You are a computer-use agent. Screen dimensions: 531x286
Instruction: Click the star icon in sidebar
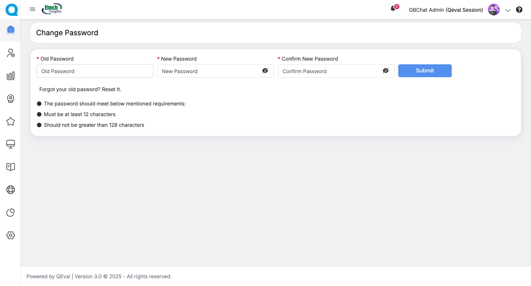tap(11, 121)
